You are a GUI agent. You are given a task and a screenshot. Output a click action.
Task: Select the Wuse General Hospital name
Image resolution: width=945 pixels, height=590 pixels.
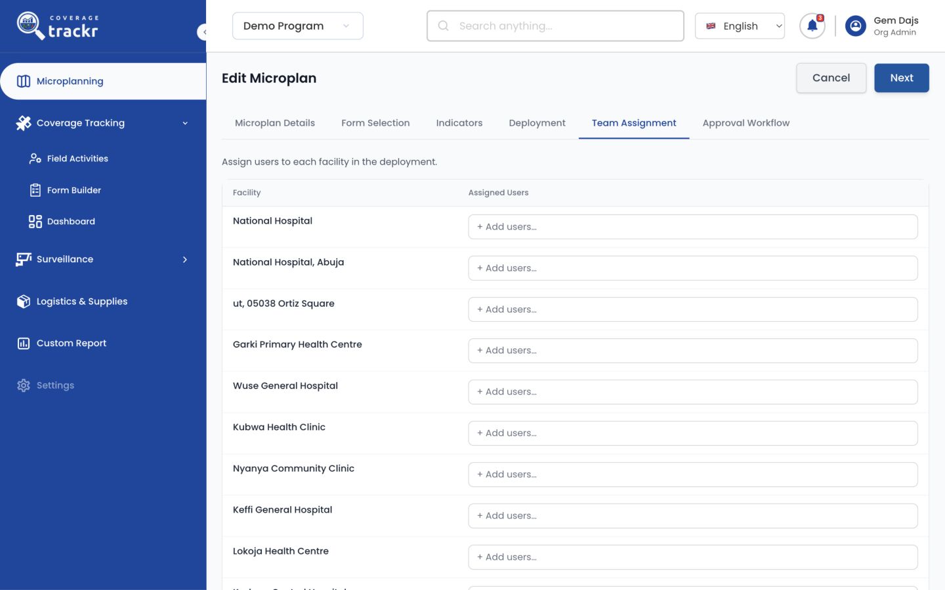click(x=285, y=386)
